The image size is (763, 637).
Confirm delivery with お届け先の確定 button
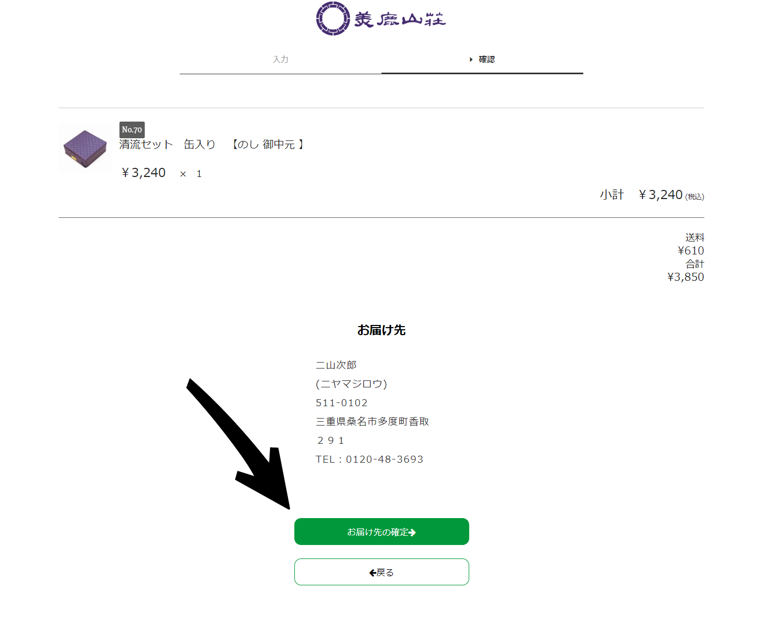(x=382, y=532)
